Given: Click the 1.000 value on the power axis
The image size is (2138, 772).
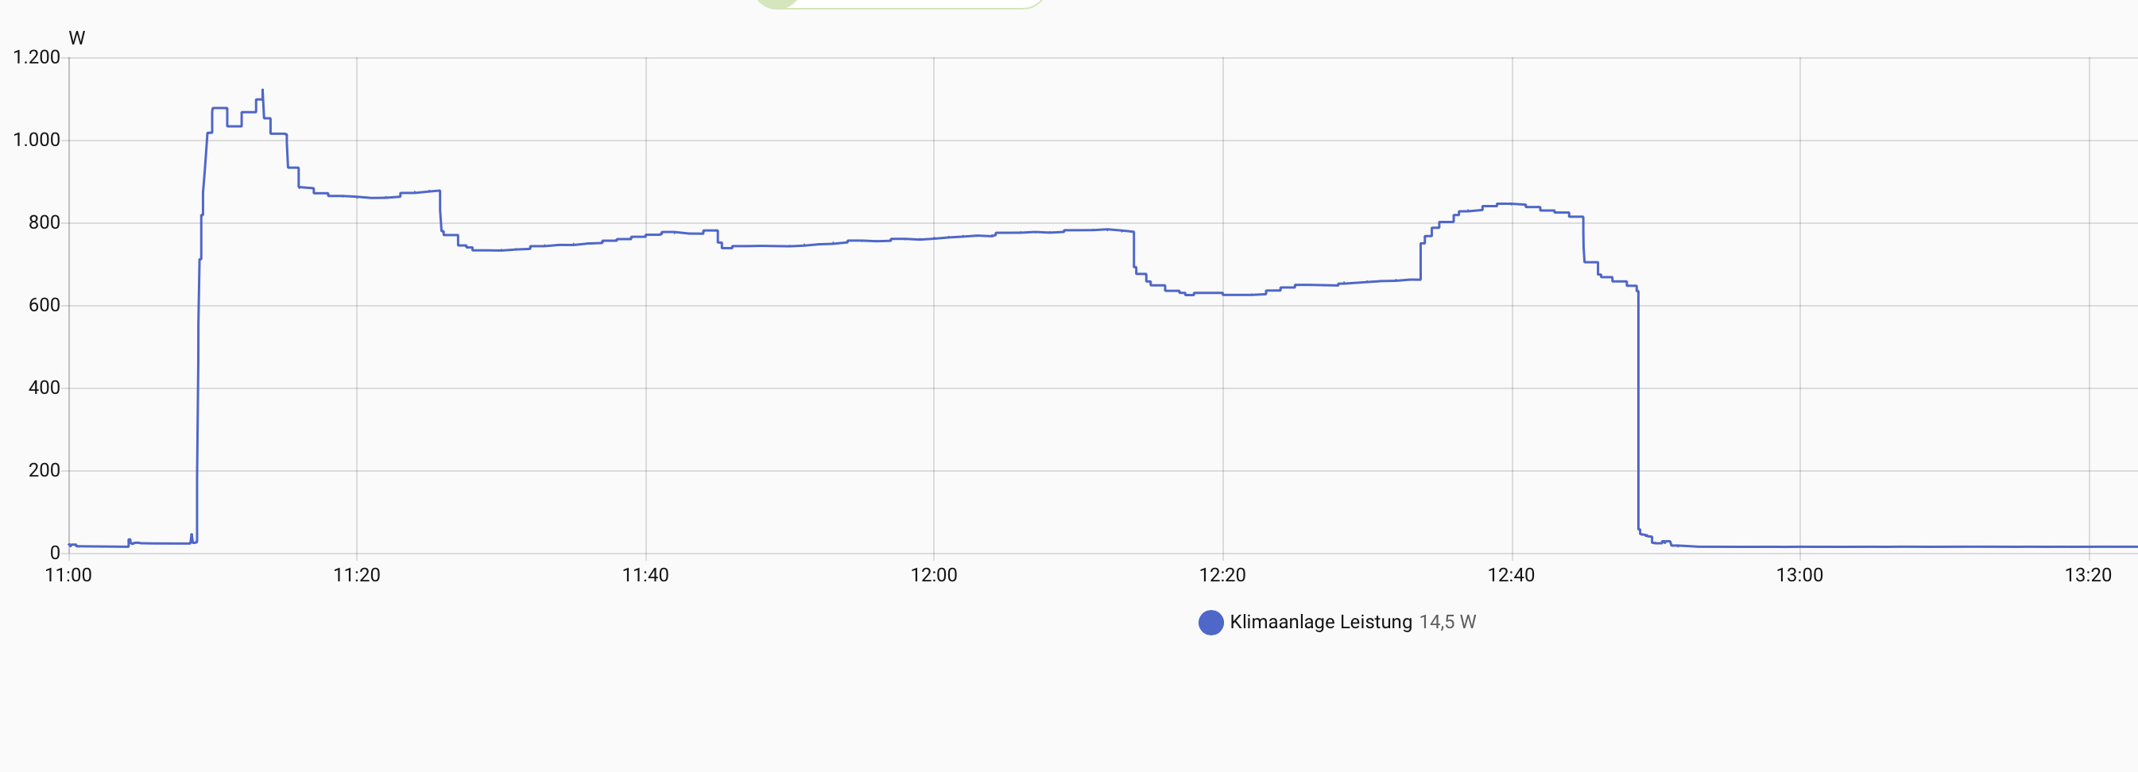Looking at the screenshot, I should 37,140.
